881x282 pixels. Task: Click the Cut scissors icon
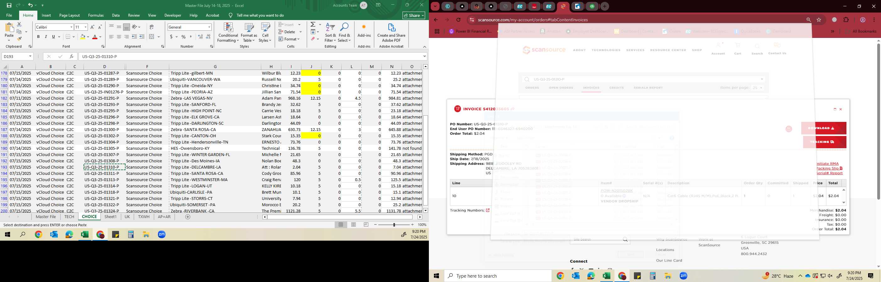[x=19, y=24]
